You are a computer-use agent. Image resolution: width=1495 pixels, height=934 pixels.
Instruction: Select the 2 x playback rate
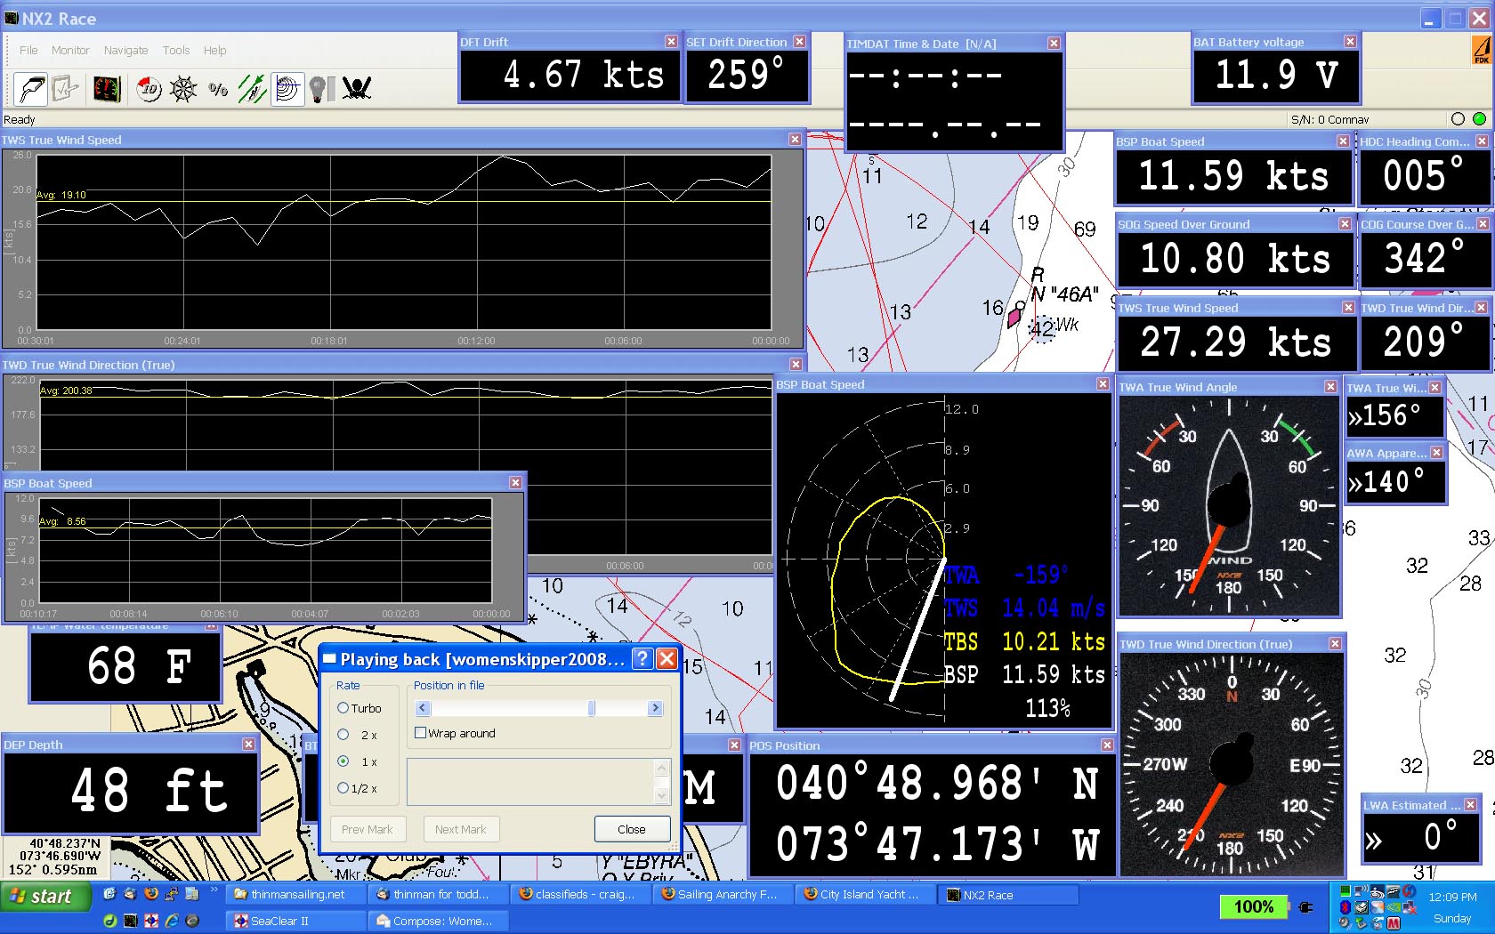point(343,735)
